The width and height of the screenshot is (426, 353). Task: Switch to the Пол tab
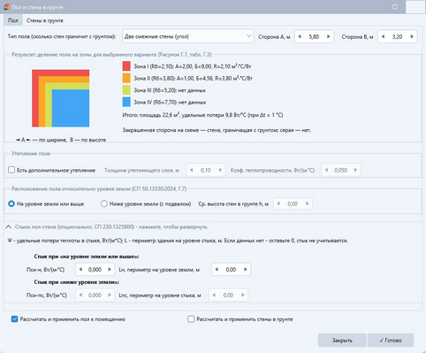click(13, 20)
